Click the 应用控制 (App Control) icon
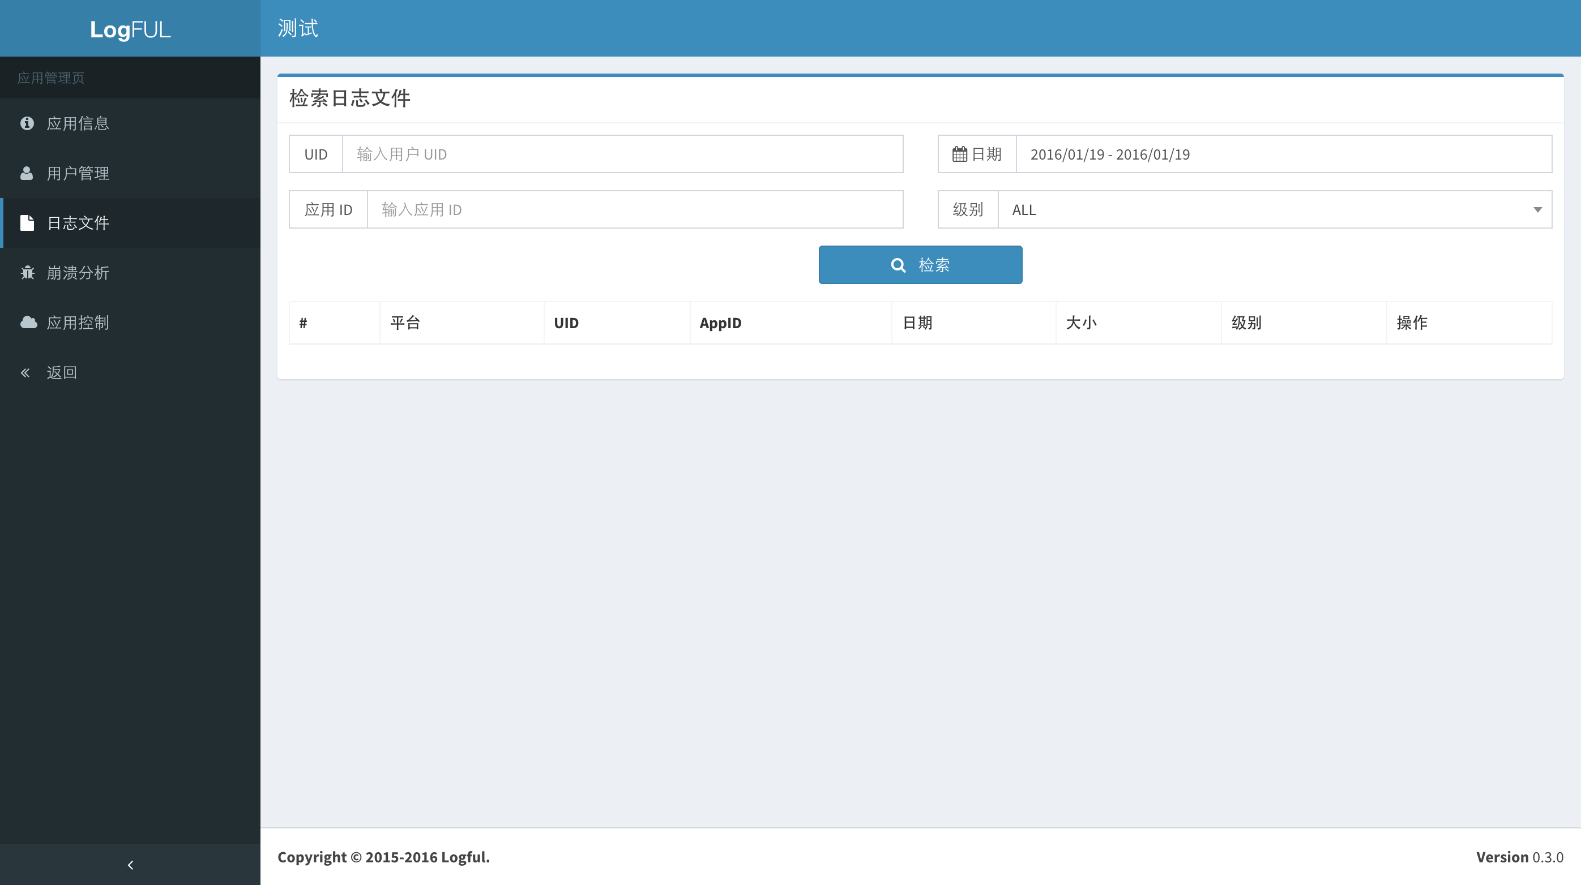 point(28,322)
